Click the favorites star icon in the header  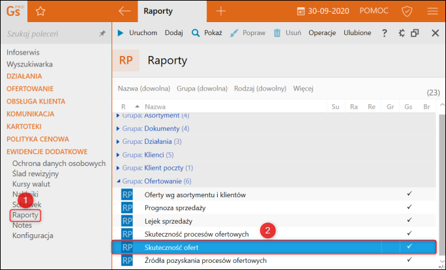(x=40, y=11)
